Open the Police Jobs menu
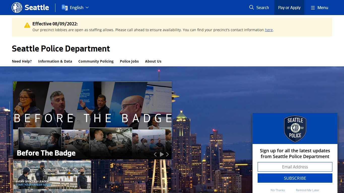The height and width of the screenshot is (193, 344). pos(129,61)
